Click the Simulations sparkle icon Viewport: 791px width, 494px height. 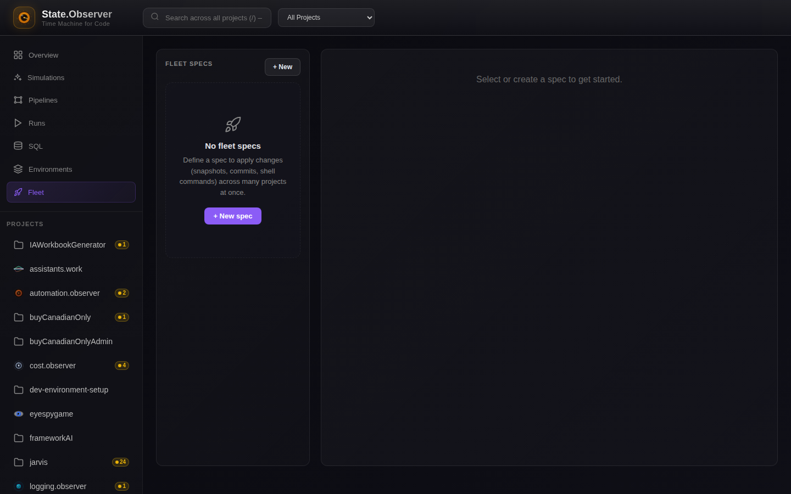[x=18, y=77]
